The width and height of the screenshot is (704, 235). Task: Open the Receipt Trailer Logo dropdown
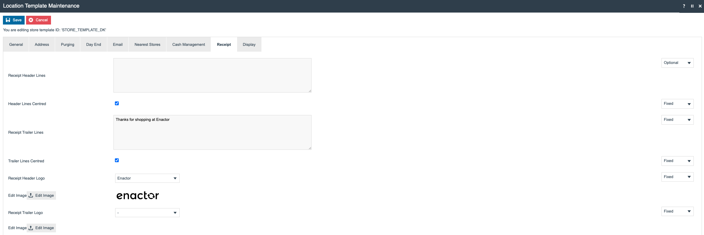(147, 213)
